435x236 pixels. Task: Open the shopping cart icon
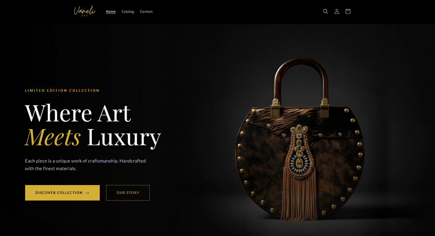pos(348,11)
